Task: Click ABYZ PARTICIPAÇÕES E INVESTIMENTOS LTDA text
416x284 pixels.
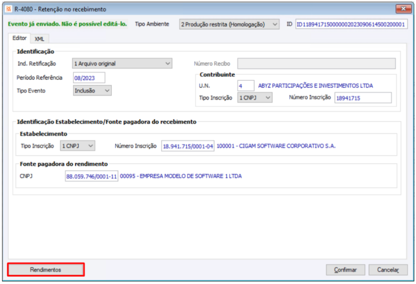Action: point(316,85)
